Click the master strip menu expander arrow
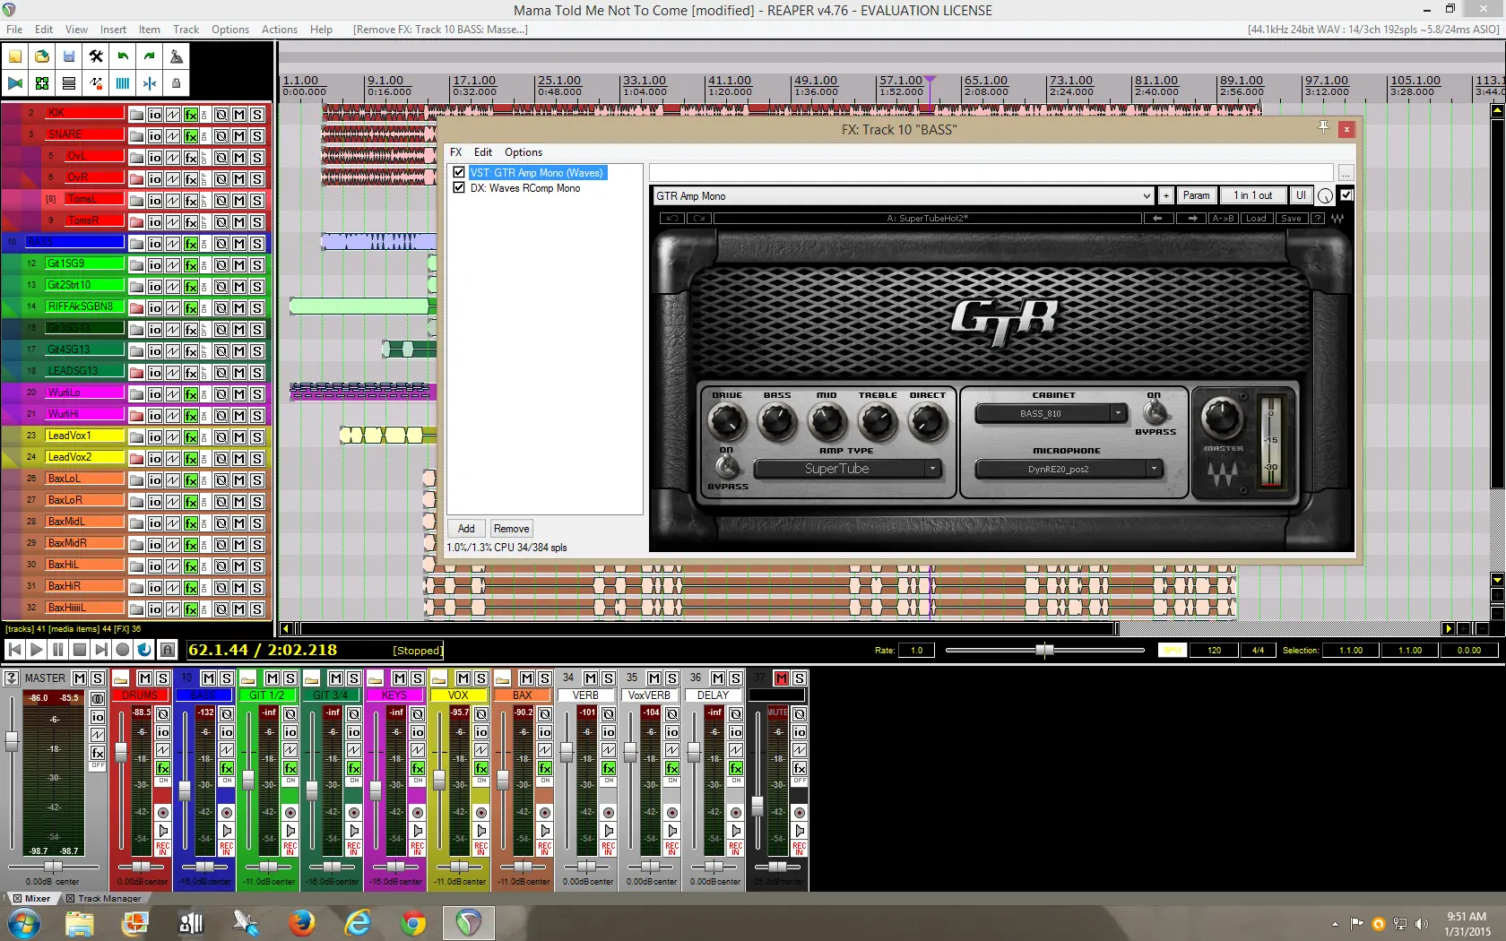The height and width of the screenshot is (941, 1506). (11, 678)
